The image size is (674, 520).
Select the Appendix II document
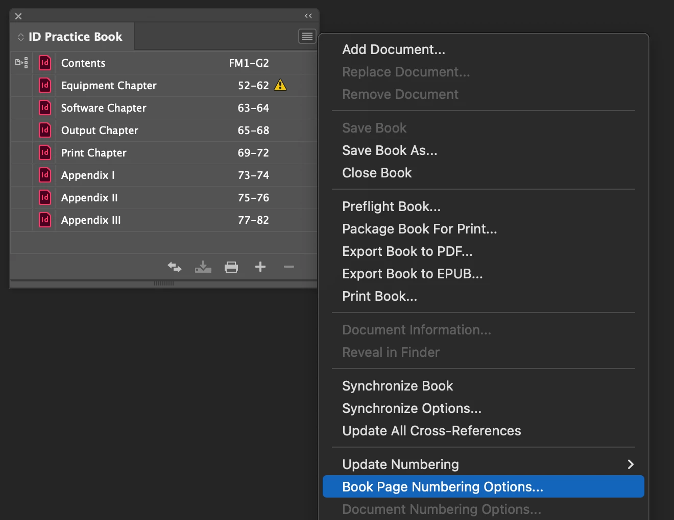tap(164, 198)
